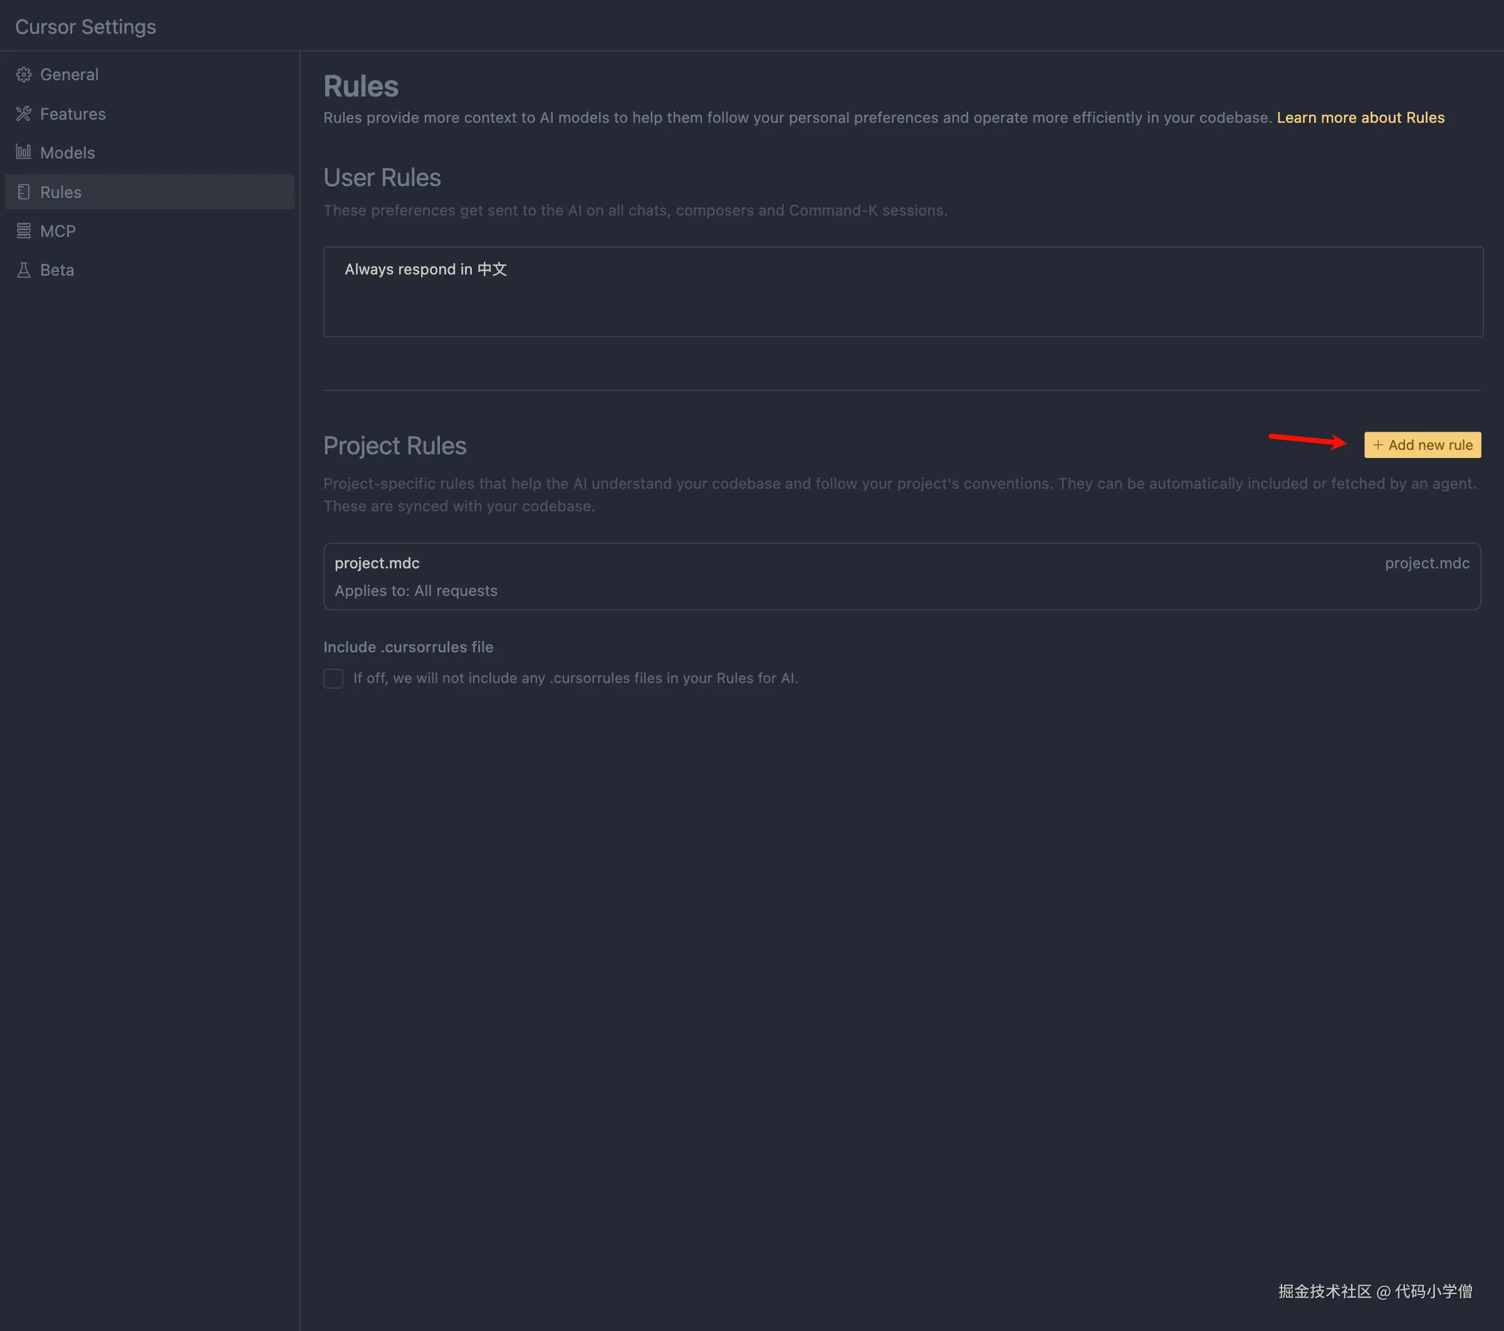Viewport: 1504px width, 1331px height.
Task: Click the Rules book icon
Action: [24, 192]
